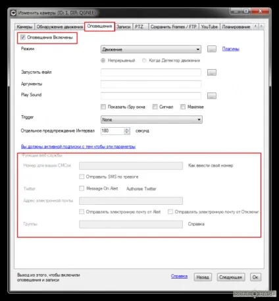
Task: Select the Когда Детектор движения radio button
Action: pyautogui.click(x=144, y=61)
